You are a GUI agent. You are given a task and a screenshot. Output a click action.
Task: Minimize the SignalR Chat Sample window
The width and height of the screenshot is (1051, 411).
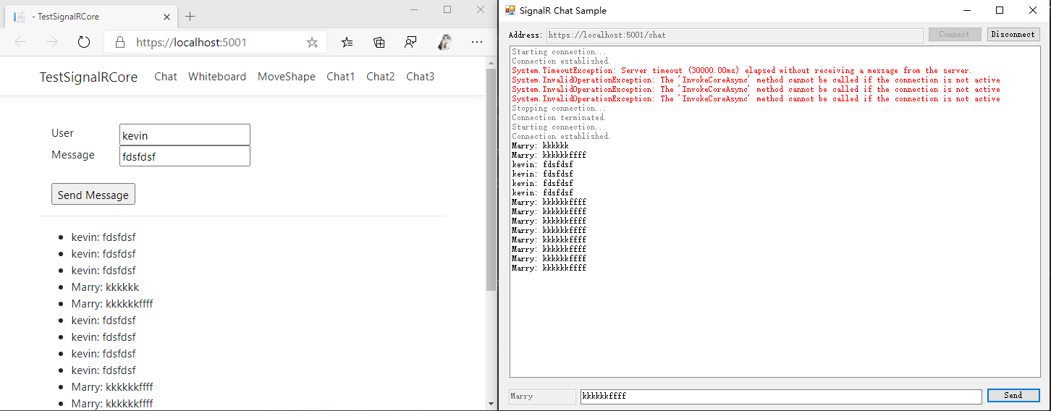tap(966, 10)
